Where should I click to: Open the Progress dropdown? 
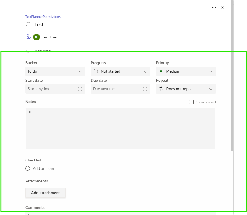pyautogui.click(x=120, y=71)
